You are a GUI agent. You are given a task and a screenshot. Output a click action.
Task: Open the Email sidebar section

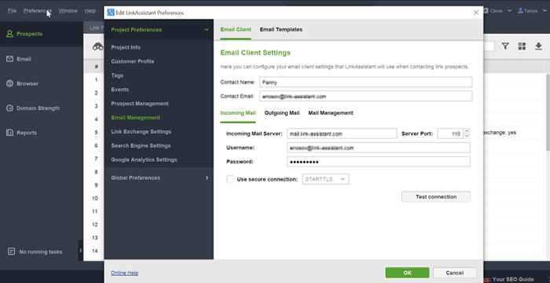(x=42, y=59)
